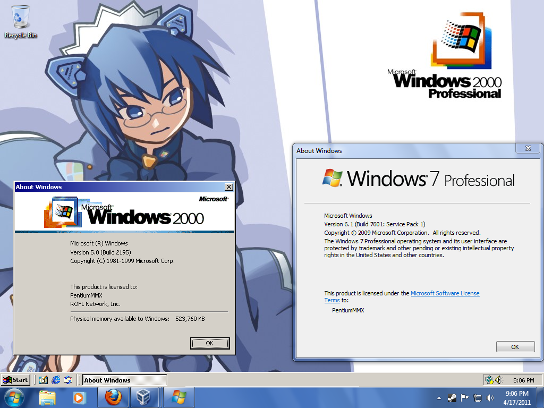Image resolution: width=544 pixels, height=408 pixels.
Task: Click the 9:06 PM date and time
Action: pos(517,398)
